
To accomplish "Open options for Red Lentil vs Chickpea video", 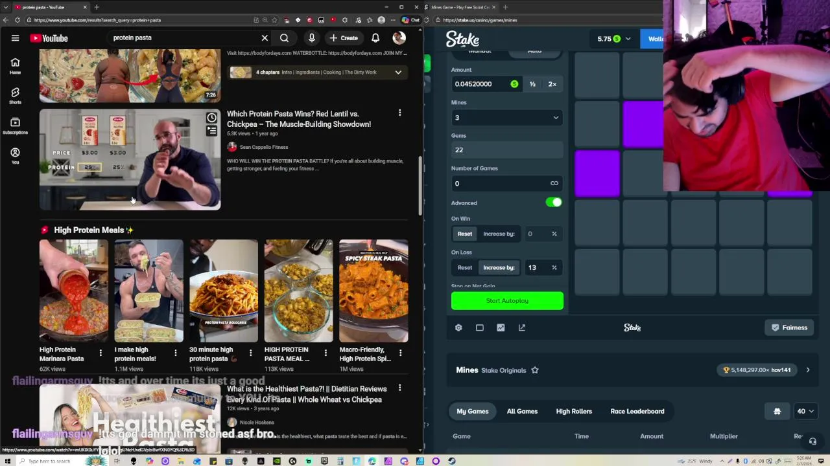I will click(399, 113).
